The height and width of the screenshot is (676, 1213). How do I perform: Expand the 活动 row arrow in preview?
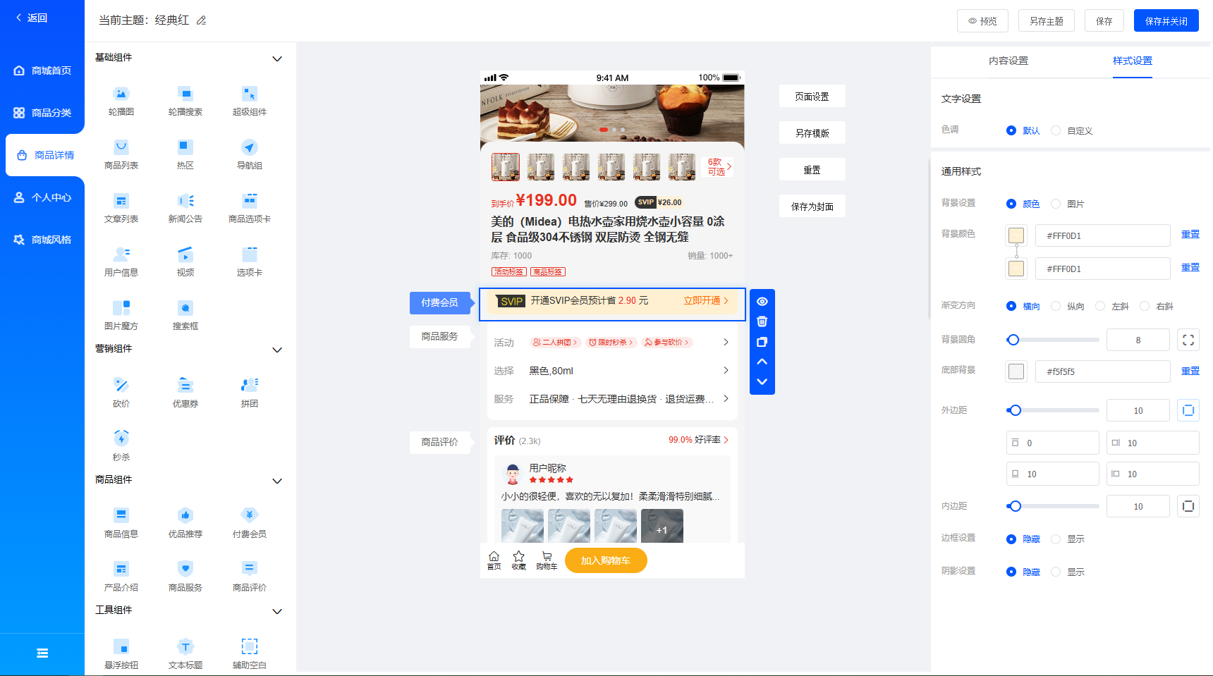(x=726, y=342)
